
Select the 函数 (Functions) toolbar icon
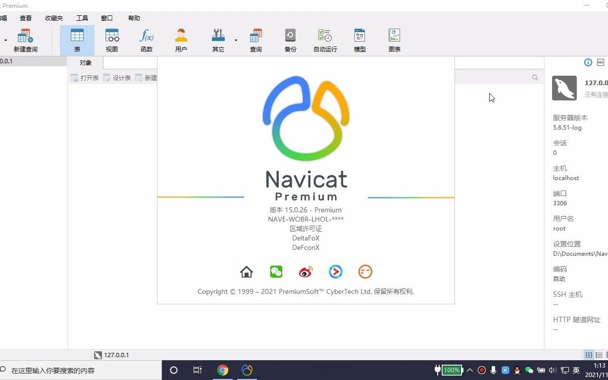click(x=146, y=40)
